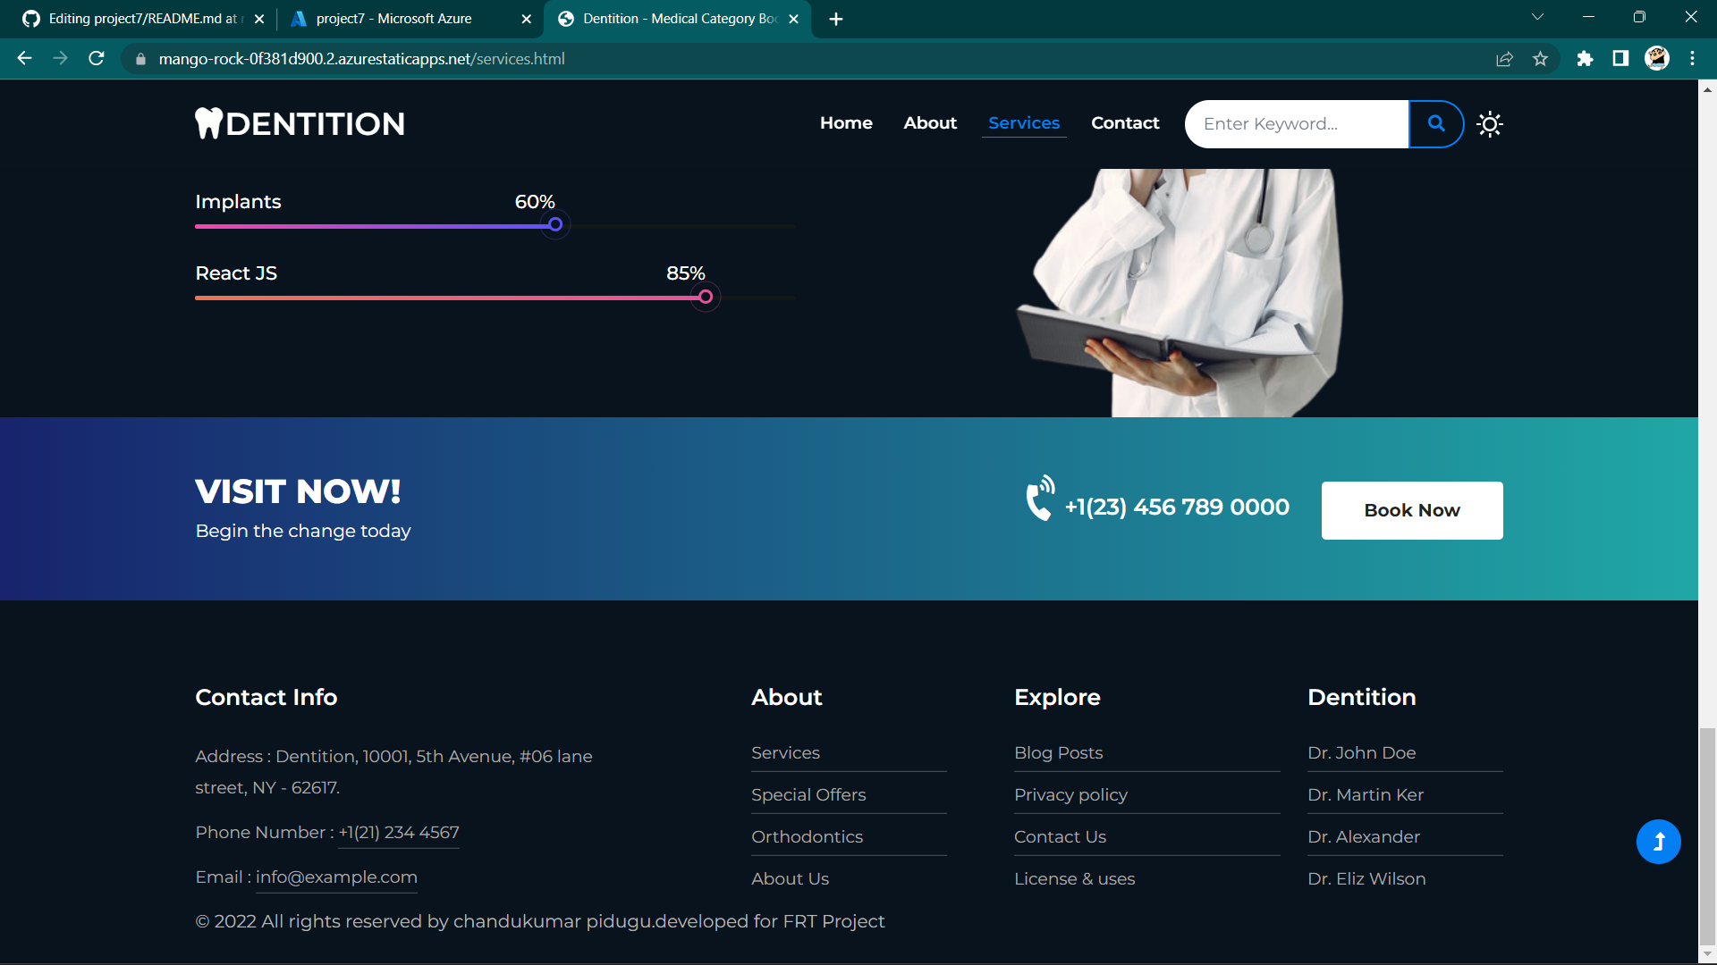
Task: Click the bookmark star in the address bar
Action: 1540,59
